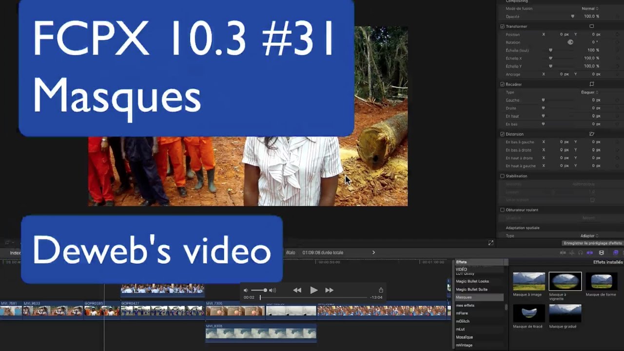This screenshot has height=351, width=624.
Task: Click the share icon in video player
Action: [x=381, y=290]
